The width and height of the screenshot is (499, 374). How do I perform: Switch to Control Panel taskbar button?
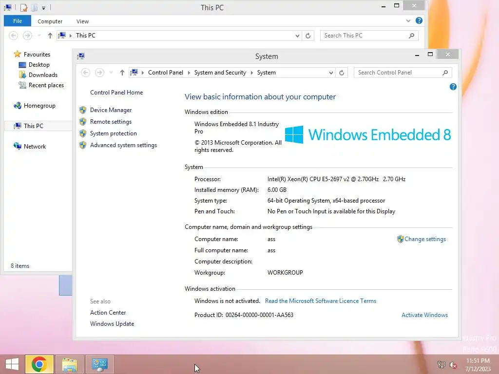[100, 364]
